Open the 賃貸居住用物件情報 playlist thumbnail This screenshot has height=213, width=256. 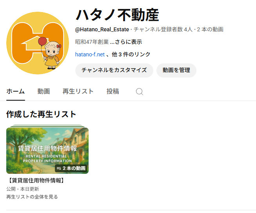coord(47,150)
